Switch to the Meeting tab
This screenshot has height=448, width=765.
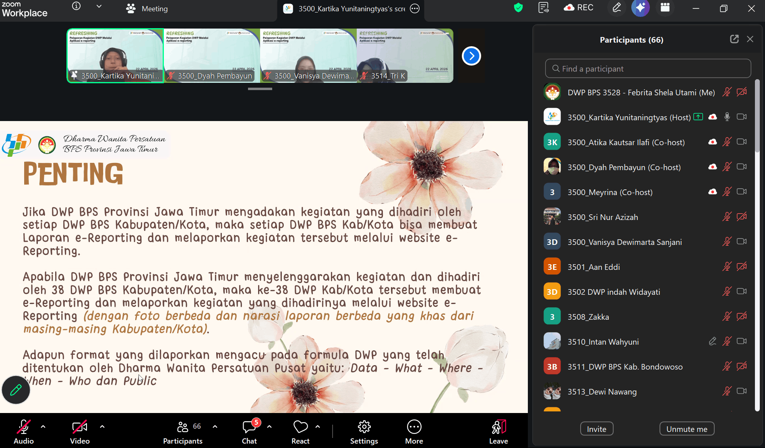[154, 8]
